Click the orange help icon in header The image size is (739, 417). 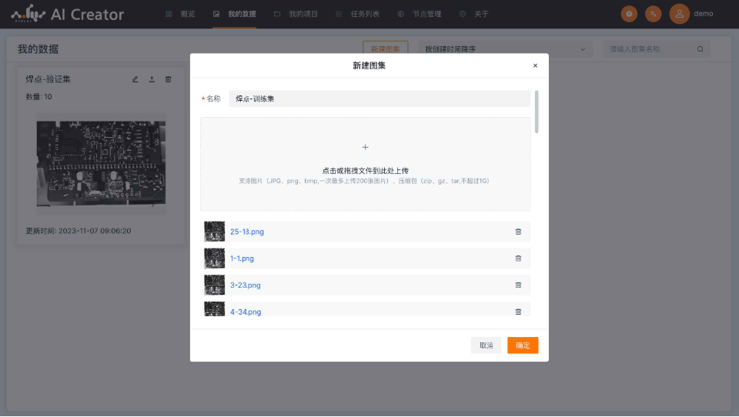pyautogui.click(x=629, y=14)
